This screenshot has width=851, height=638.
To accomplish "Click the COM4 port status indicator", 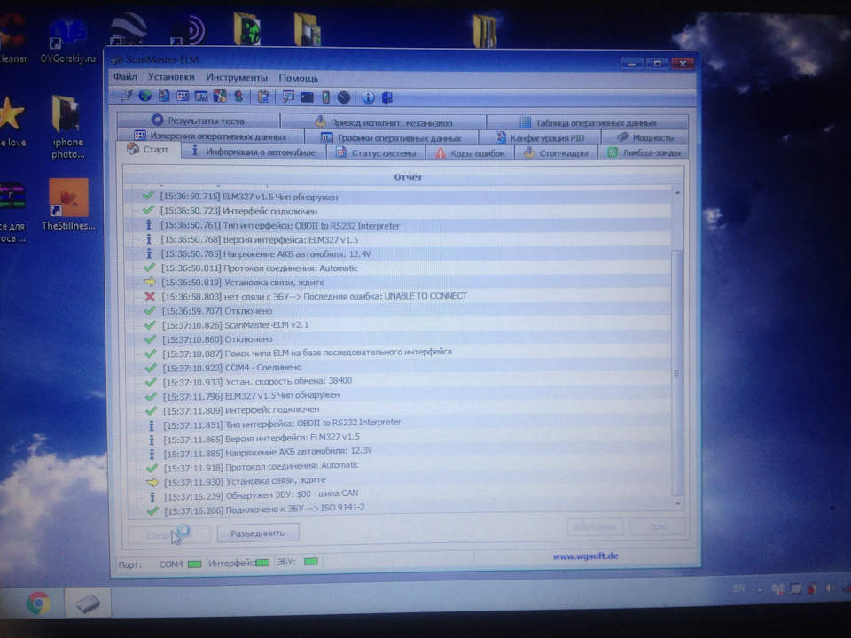I will [194, 564].
